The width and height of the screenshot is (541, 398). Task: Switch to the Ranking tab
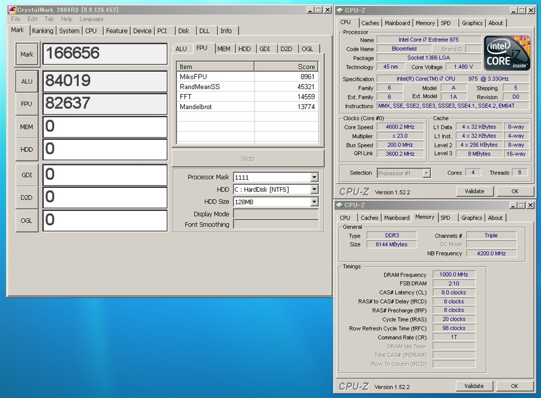pos(42,31)
